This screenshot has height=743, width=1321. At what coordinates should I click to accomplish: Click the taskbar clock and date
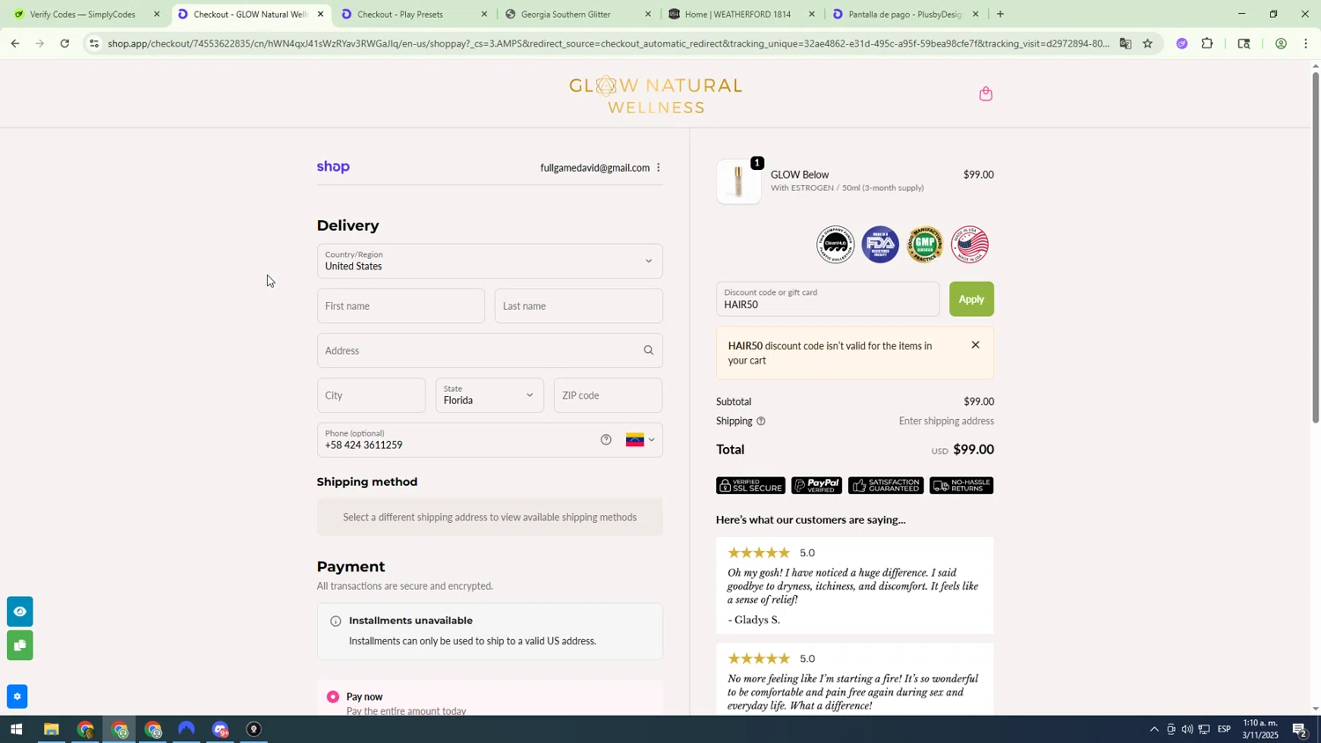coord(1259,729)
